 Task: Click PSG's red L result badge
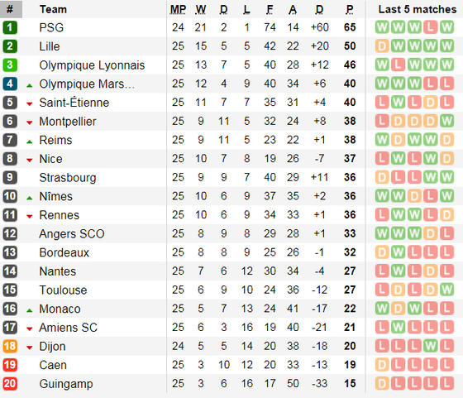point(430,27)
